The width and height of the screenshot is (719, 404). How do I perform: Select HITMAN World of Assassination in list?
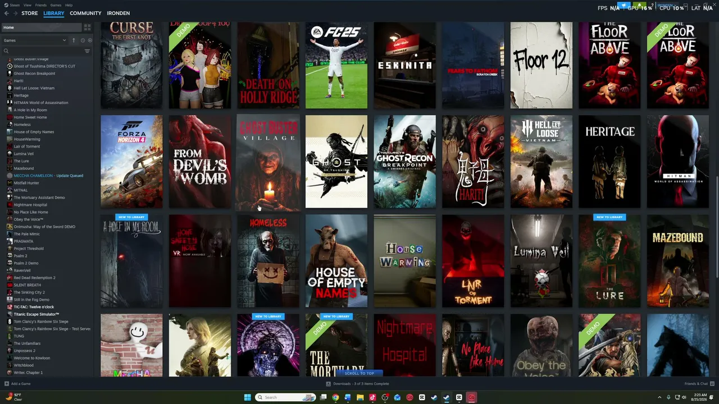tap(40, 103)
